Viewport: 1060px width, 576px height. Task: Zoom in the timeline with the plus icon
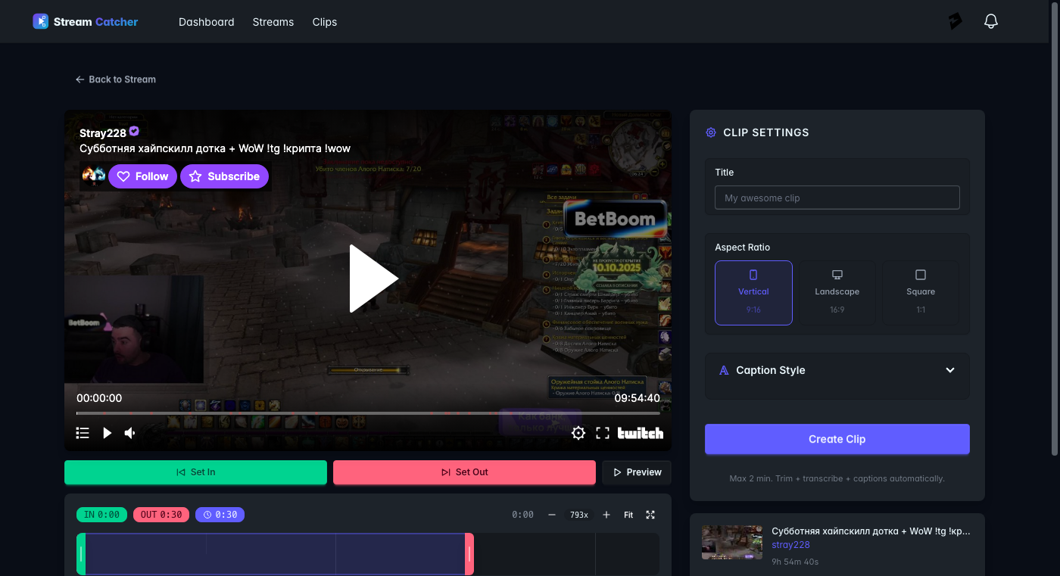pyautogui.click(x=606, y=515)
